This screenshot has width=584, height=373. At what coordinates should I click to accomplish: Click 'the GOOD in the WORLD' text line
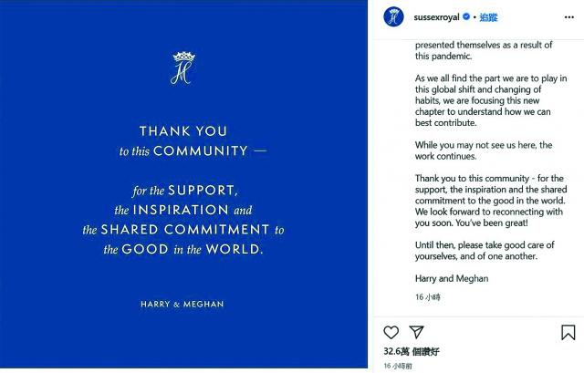pyautogui.click(x=183, y=249)
